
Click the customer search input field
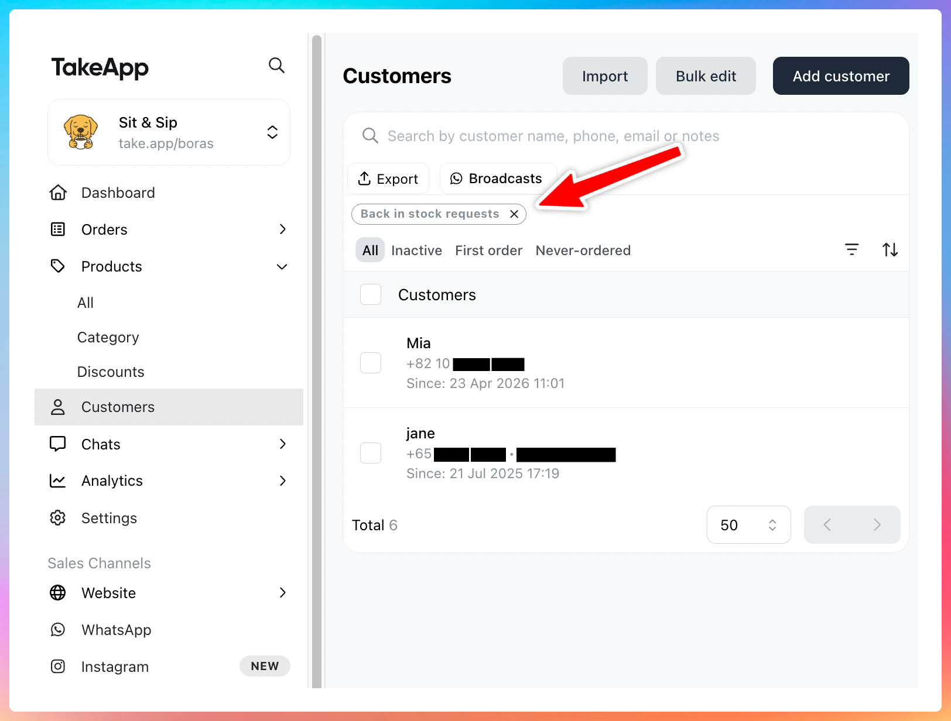point(553,136)
